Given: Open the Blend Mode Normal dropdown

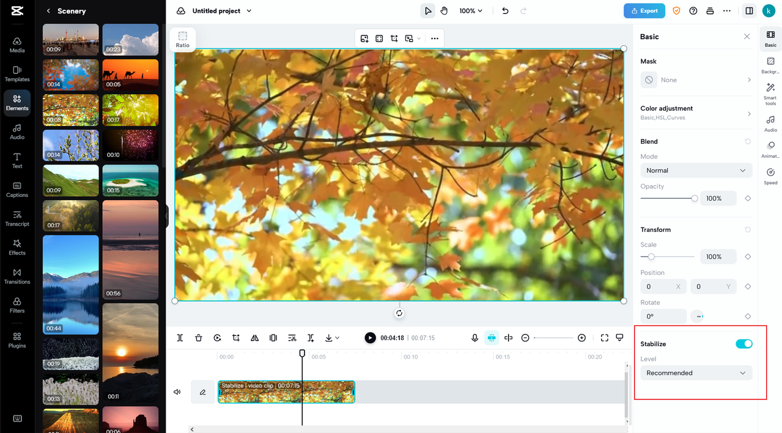Looking at the screenshot, I should tap(696, 171).
